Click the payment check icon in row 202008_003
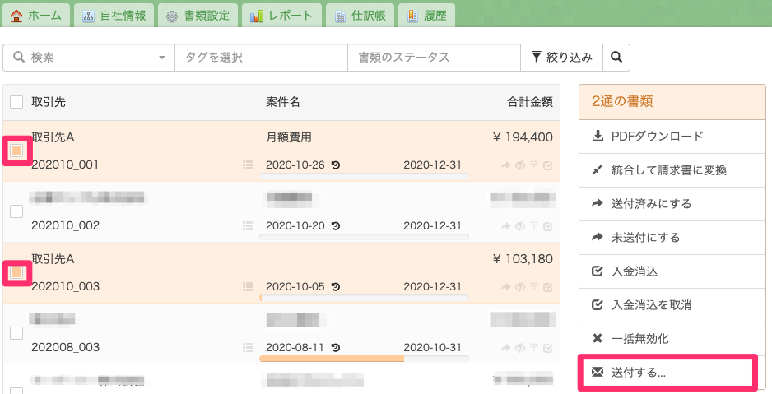Viewport: 772px width, 394px height. pyautogui.click(x=548, y=348)
